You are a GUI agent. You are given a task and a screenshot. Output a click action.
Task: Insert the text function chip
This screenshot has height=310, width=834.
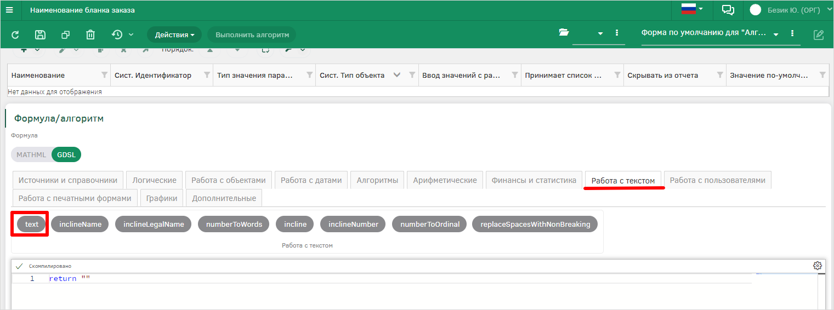32,224
